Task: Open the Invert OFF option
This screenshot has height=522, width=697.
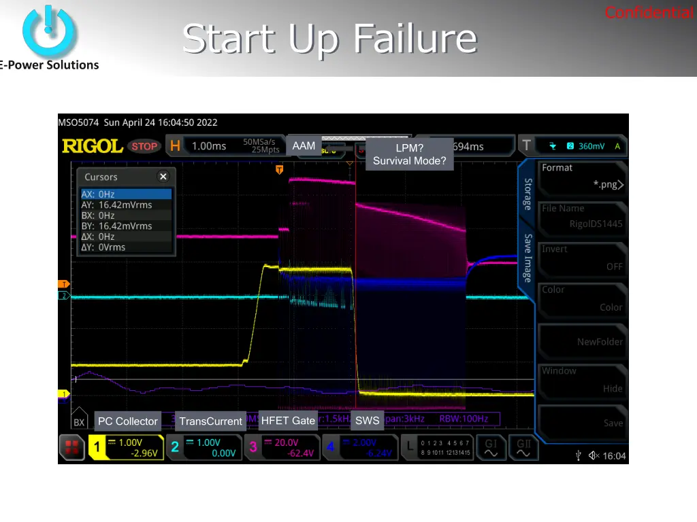Action: [x=583, y=258]
